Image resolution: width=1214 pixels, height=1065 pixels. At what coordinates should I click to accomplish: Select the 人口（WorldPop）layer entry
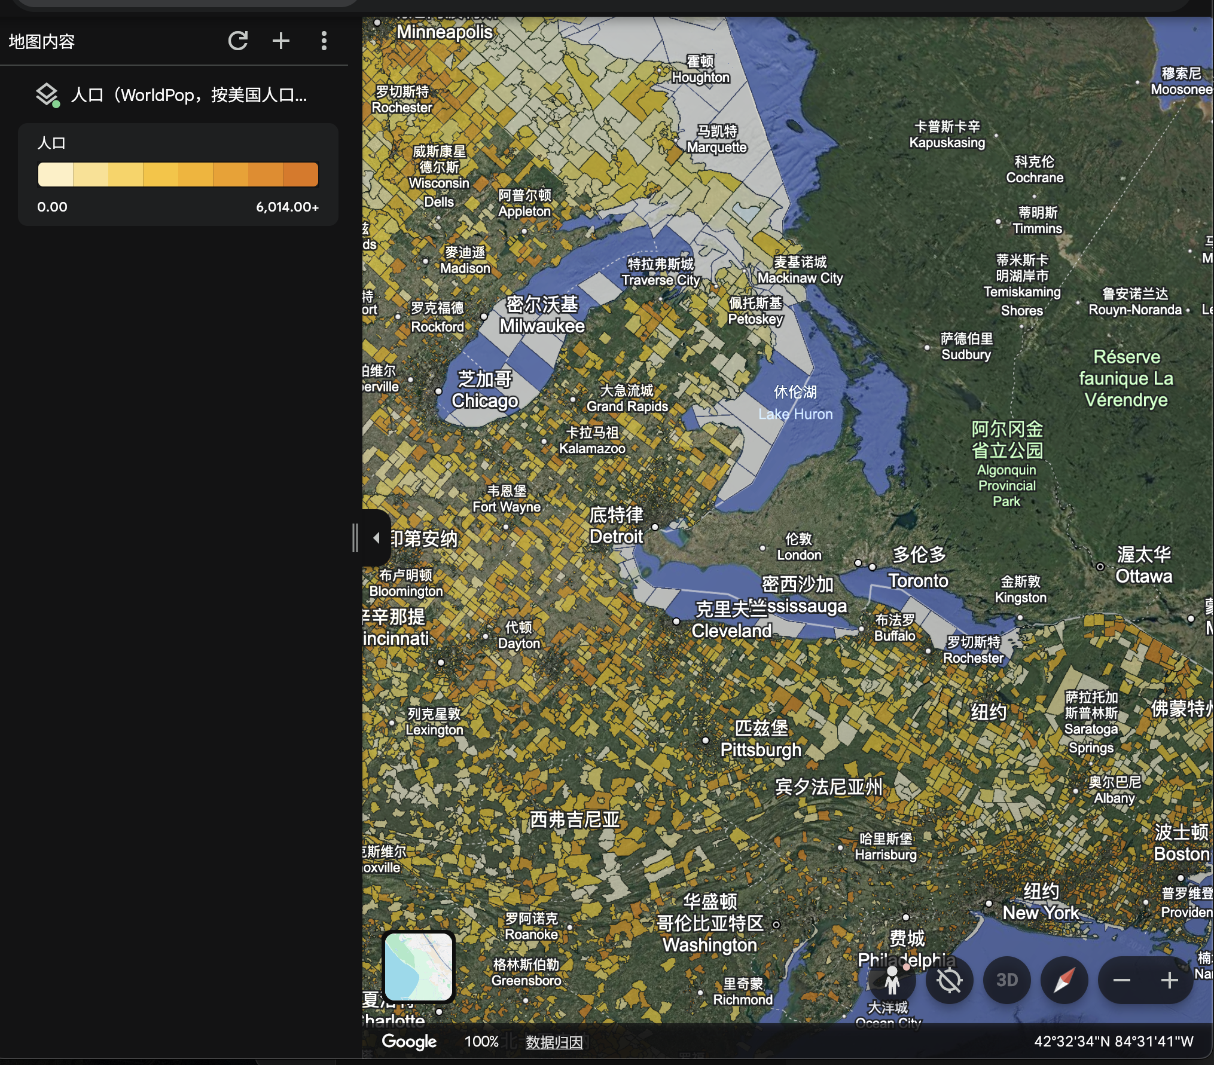point(188,95)
